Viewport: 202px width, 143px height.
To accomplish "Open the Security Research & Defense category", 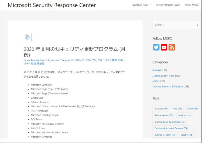I will pyautogui.click(x=168, y=87).
